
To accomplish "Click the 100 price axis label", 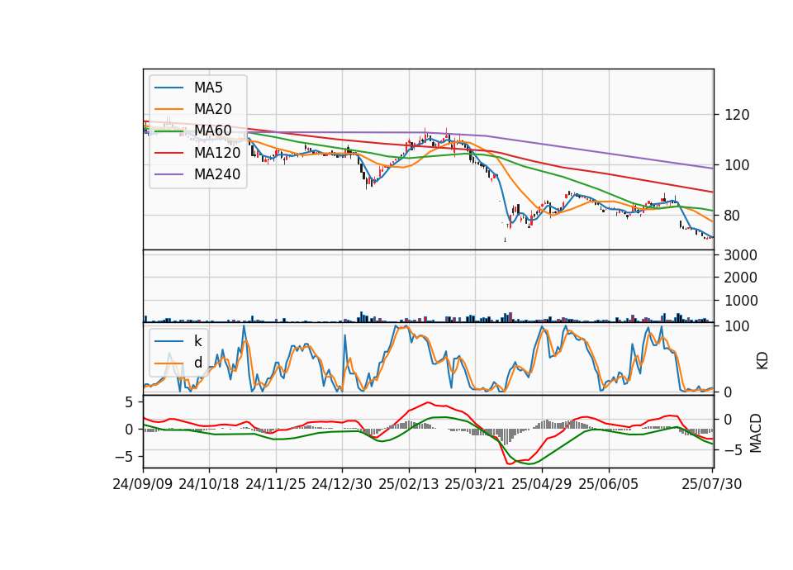I will pos(737,165).
